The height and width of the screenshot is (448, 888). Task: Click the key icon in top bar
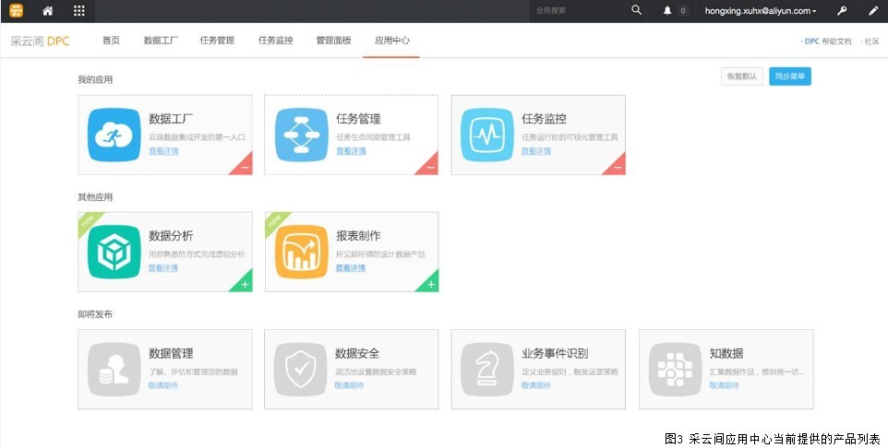point(842,11)
